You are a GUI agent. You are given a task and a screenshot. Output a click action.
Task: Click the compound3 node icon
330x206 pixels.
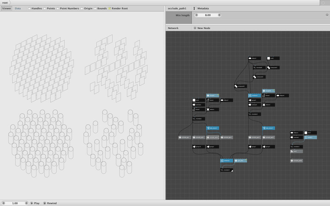point(236,86)
